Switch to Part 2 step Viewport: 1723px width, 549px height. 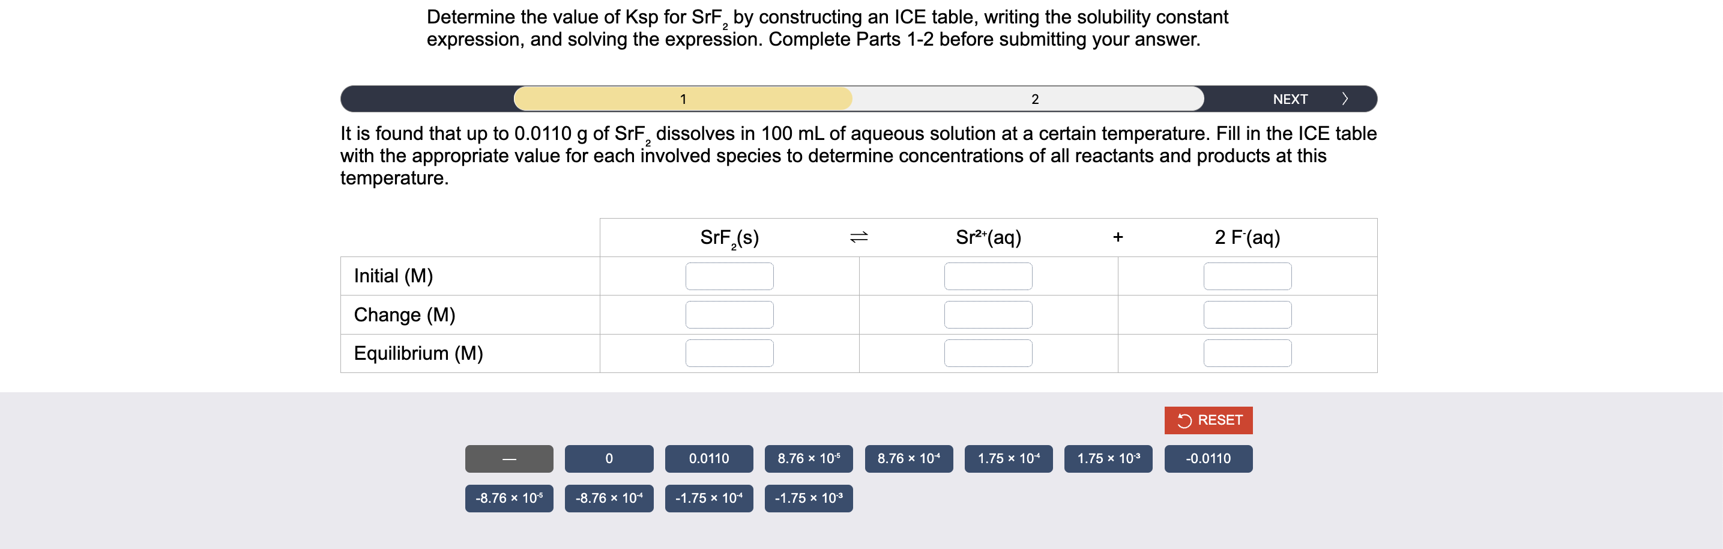(x=1035, y=98)
